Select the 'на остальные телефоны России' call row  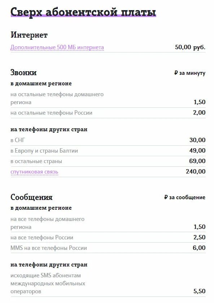point(108,113)
